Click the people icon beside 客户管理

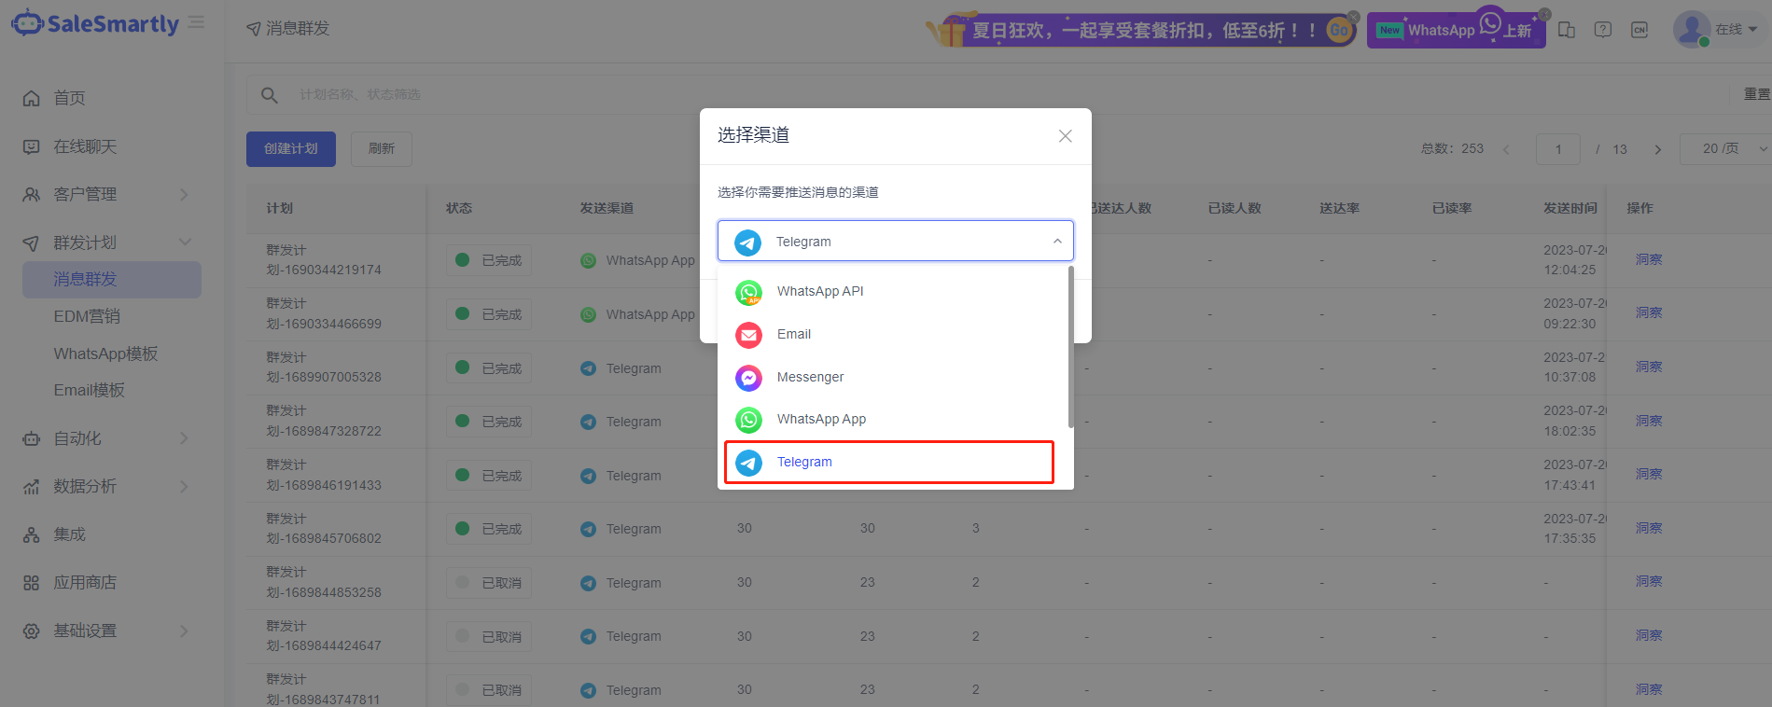(x=32, y=195)
